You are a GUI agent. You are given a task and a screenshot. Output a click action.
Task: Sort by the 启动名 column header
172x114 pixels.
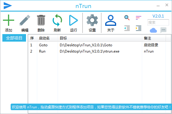tap(47, 38)
